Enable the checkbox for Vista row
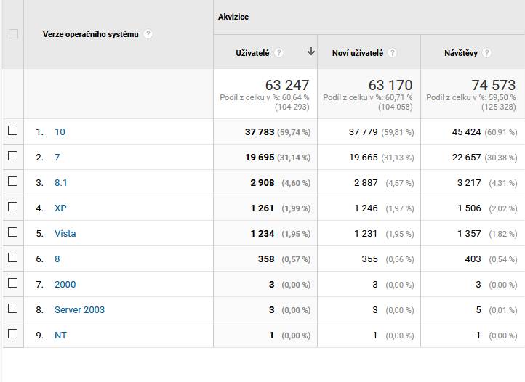 [12, 232]
